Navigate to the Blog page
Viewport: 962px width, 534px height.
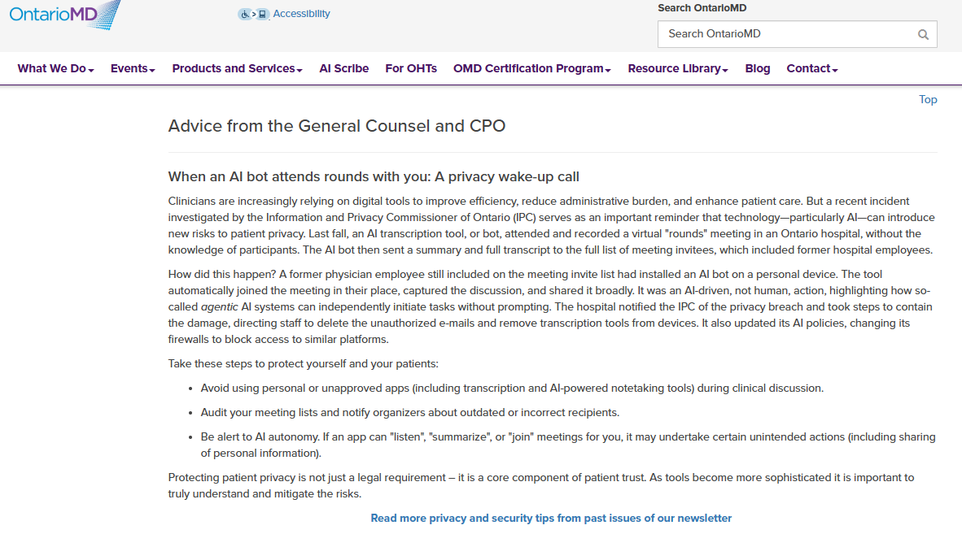[x=757, y=69]
